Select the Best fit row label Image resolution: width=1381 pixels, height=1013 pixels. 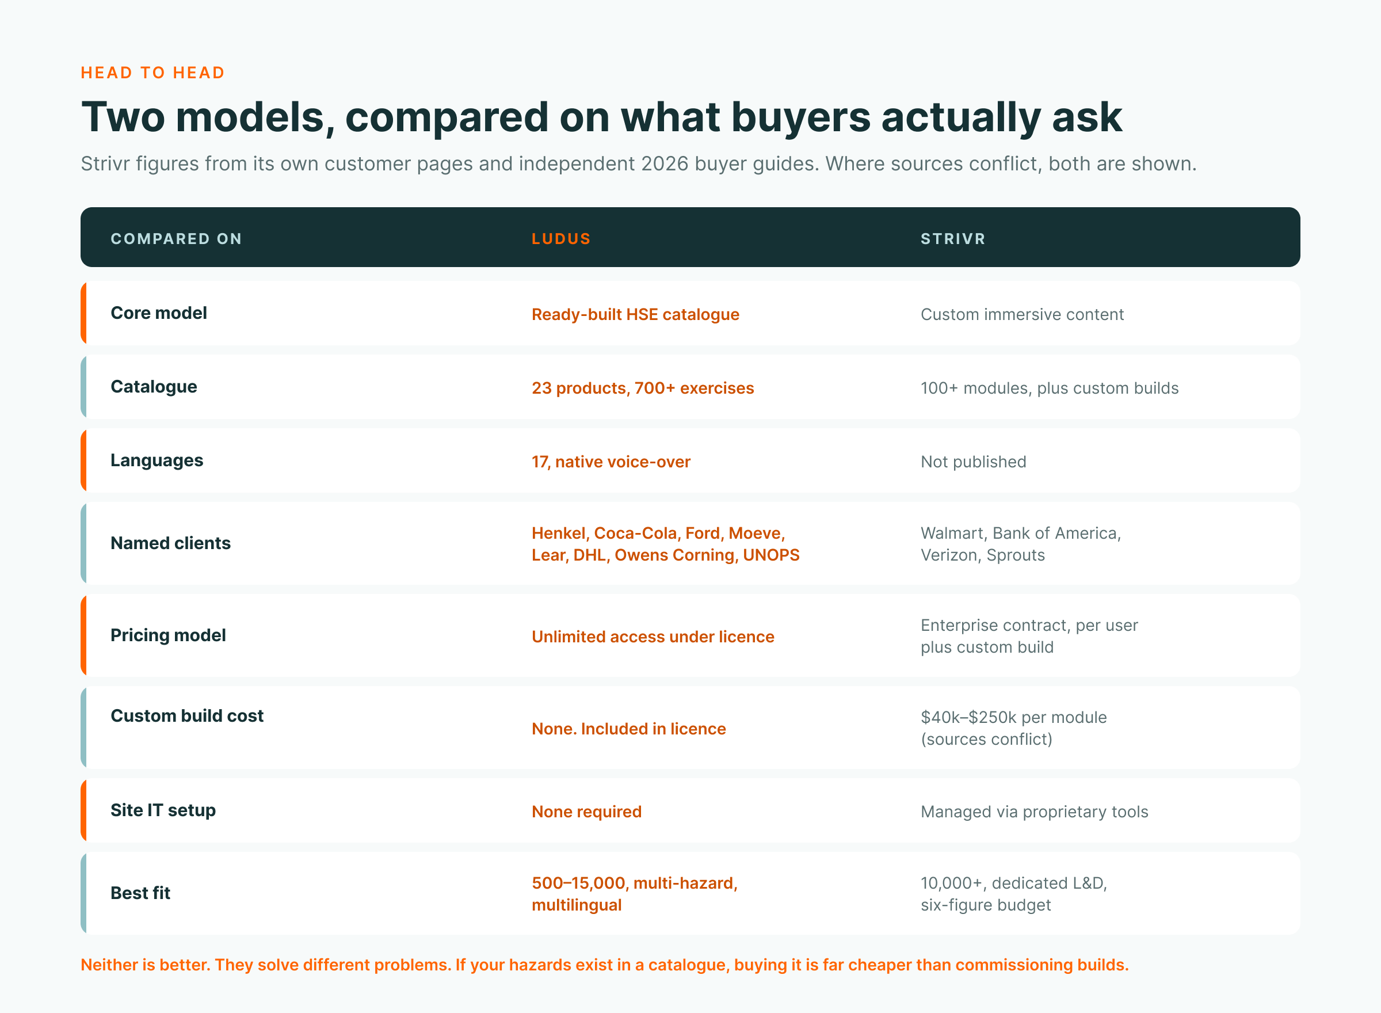coord(140,893)
